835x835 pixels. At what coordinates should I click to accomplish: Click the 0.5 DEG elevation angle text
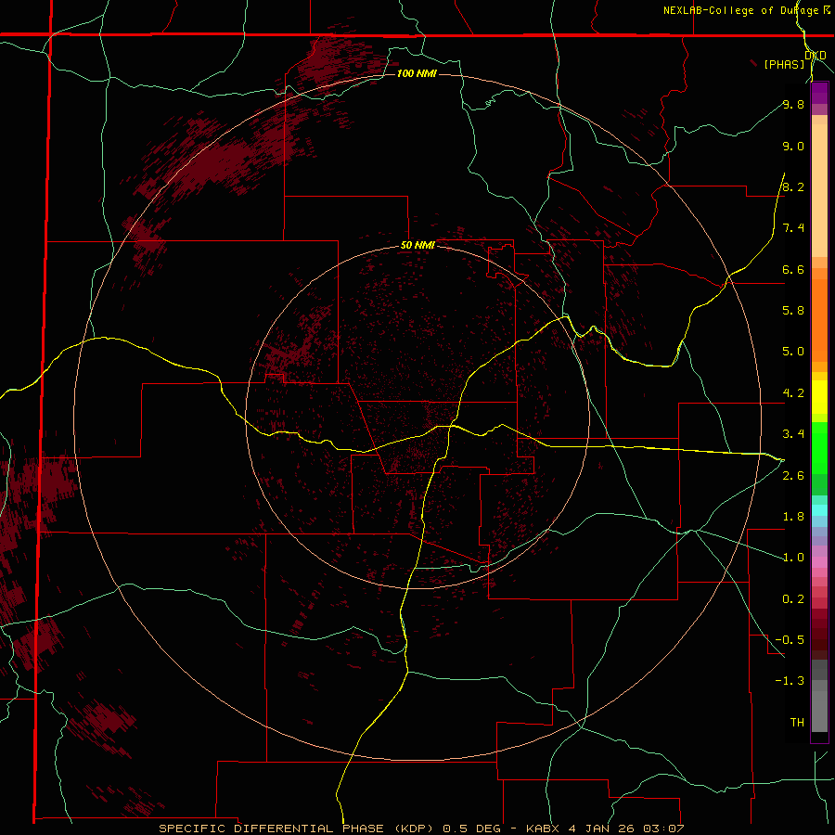pyautogui.click(x=472, y=829)
